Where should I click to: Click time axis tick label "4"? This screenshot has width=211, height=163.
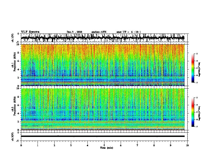point(88,145)
